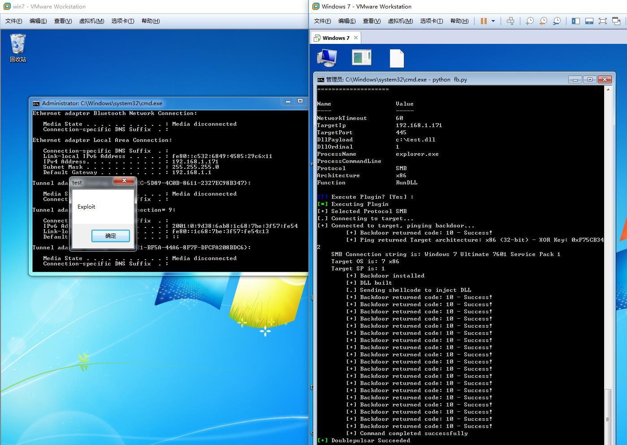The height and width of the screenshot is (445, 627).
Task: Maximize the Administrator cmd.exe window
Action: (301, 101)
